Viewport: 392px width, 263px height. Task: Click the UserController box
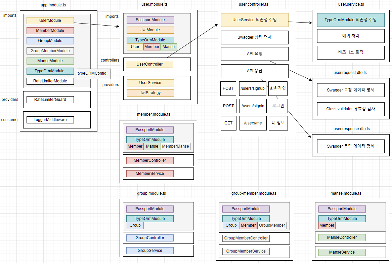coord(149,64)
